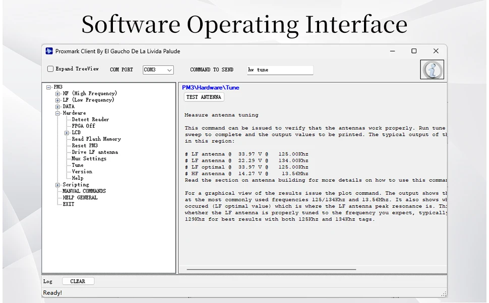Select Help under Hardware

77,178
